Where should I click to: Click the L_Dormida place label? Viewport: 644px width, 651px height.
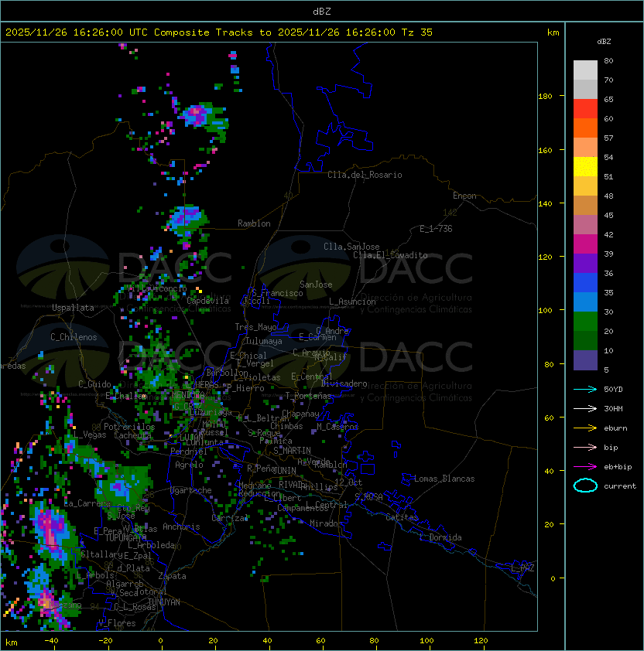pyautogui.click(x=440, y=537)
